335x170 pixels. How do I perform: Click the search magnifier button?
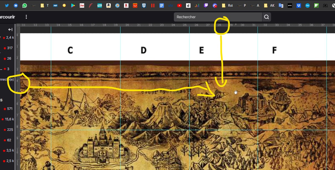tap(266, 17)
